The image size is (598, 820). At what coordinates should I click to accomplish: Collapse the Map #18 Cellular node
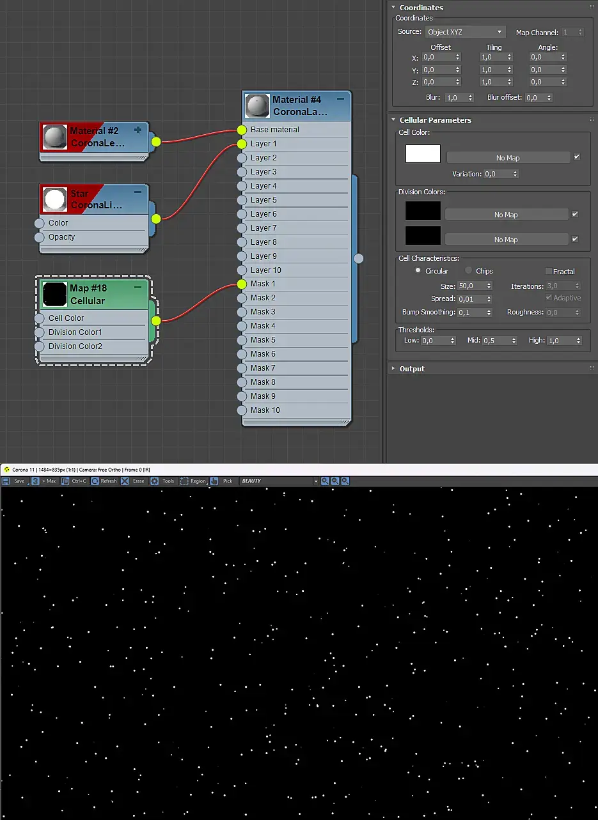pos(138,288)
